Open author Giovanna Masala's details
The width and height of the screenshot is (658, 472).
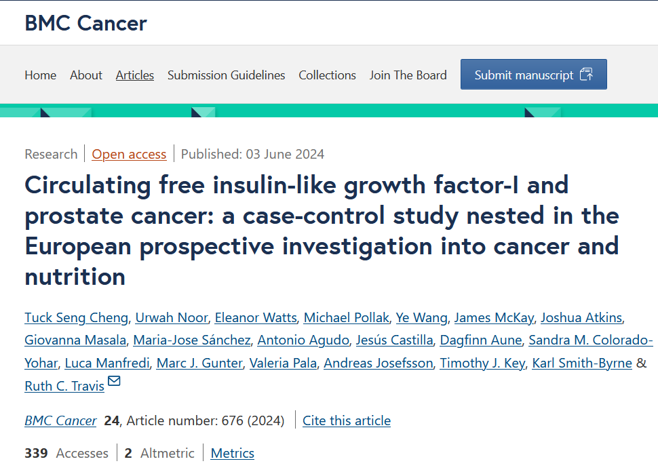[x=75, y=340]
